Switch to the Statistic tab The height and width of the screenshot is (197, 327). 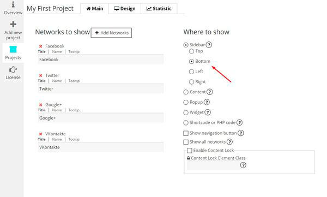pos(159,9)
